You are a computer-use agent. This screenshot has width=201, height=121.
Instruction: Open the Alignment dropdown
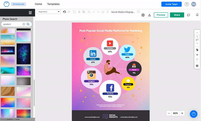tap(48, 12)
